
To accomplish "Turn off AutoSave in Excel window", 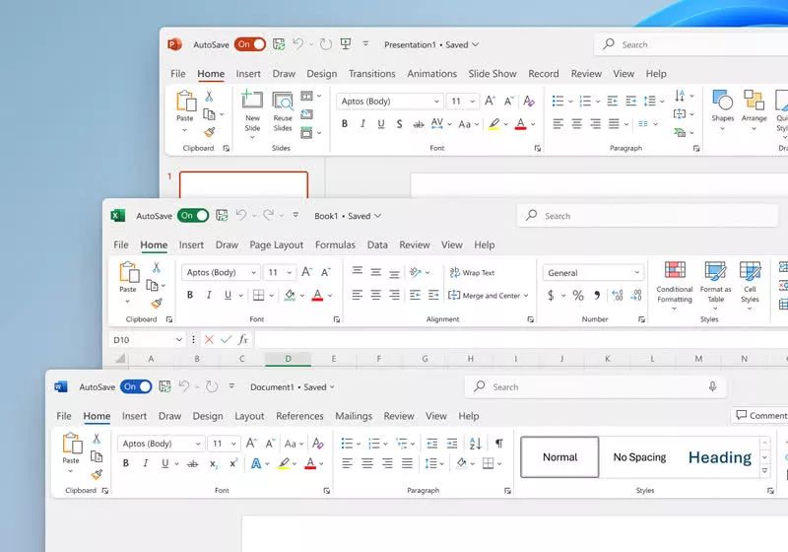I will point(193,216).
